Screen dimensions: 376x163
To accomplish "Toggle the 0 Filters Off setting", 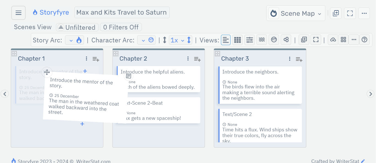I will tap(121, 27).
